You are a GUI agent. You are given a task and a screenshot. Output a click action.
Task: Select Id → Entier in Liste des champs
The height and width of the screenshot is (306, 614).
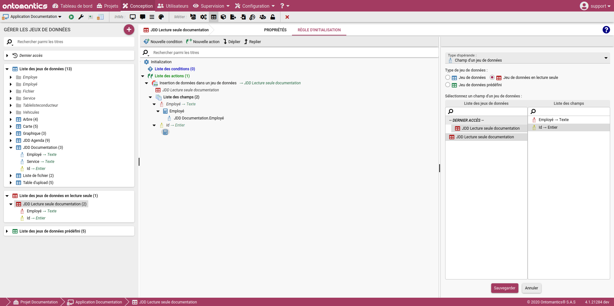(x=569, y=127)
